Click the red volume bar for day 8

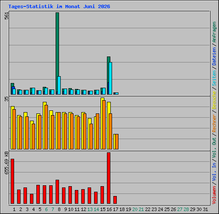pos(57,192)
